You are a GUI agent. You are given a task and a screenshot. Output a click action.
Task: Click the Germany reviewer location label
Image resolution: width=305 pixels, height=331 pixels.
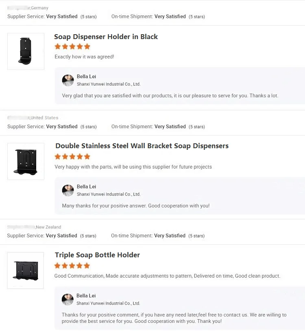[x=39, y=8]
